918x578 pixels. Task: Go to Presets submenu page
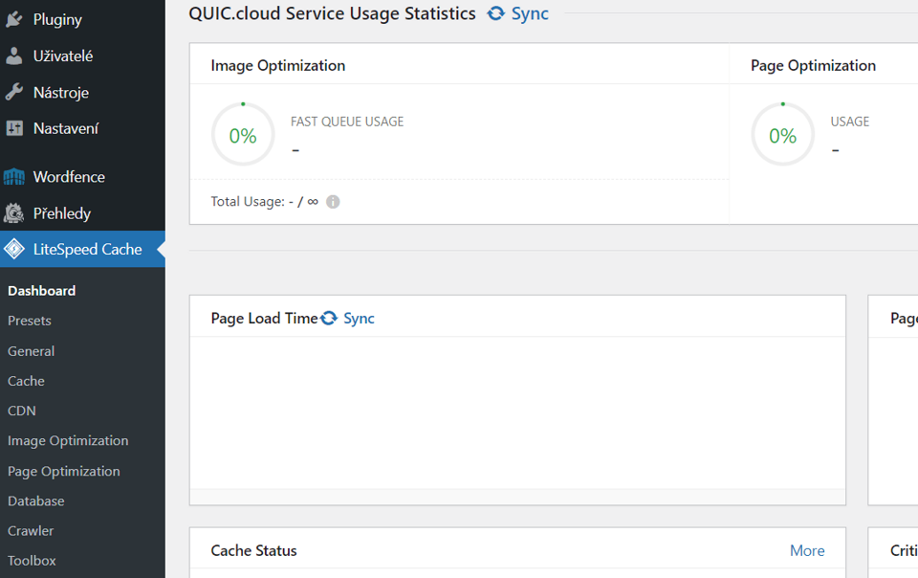pos(30,321)
